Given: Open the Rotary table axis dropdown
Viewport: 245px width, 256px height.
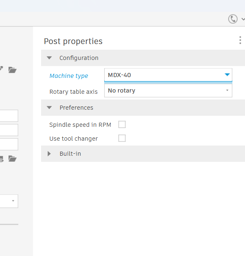Looking at the screenshot, I should point(168,90).
